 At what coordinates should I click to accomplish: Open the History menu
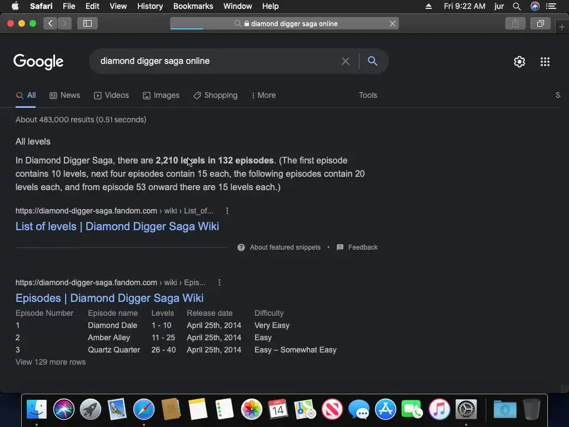click(150, 6)
